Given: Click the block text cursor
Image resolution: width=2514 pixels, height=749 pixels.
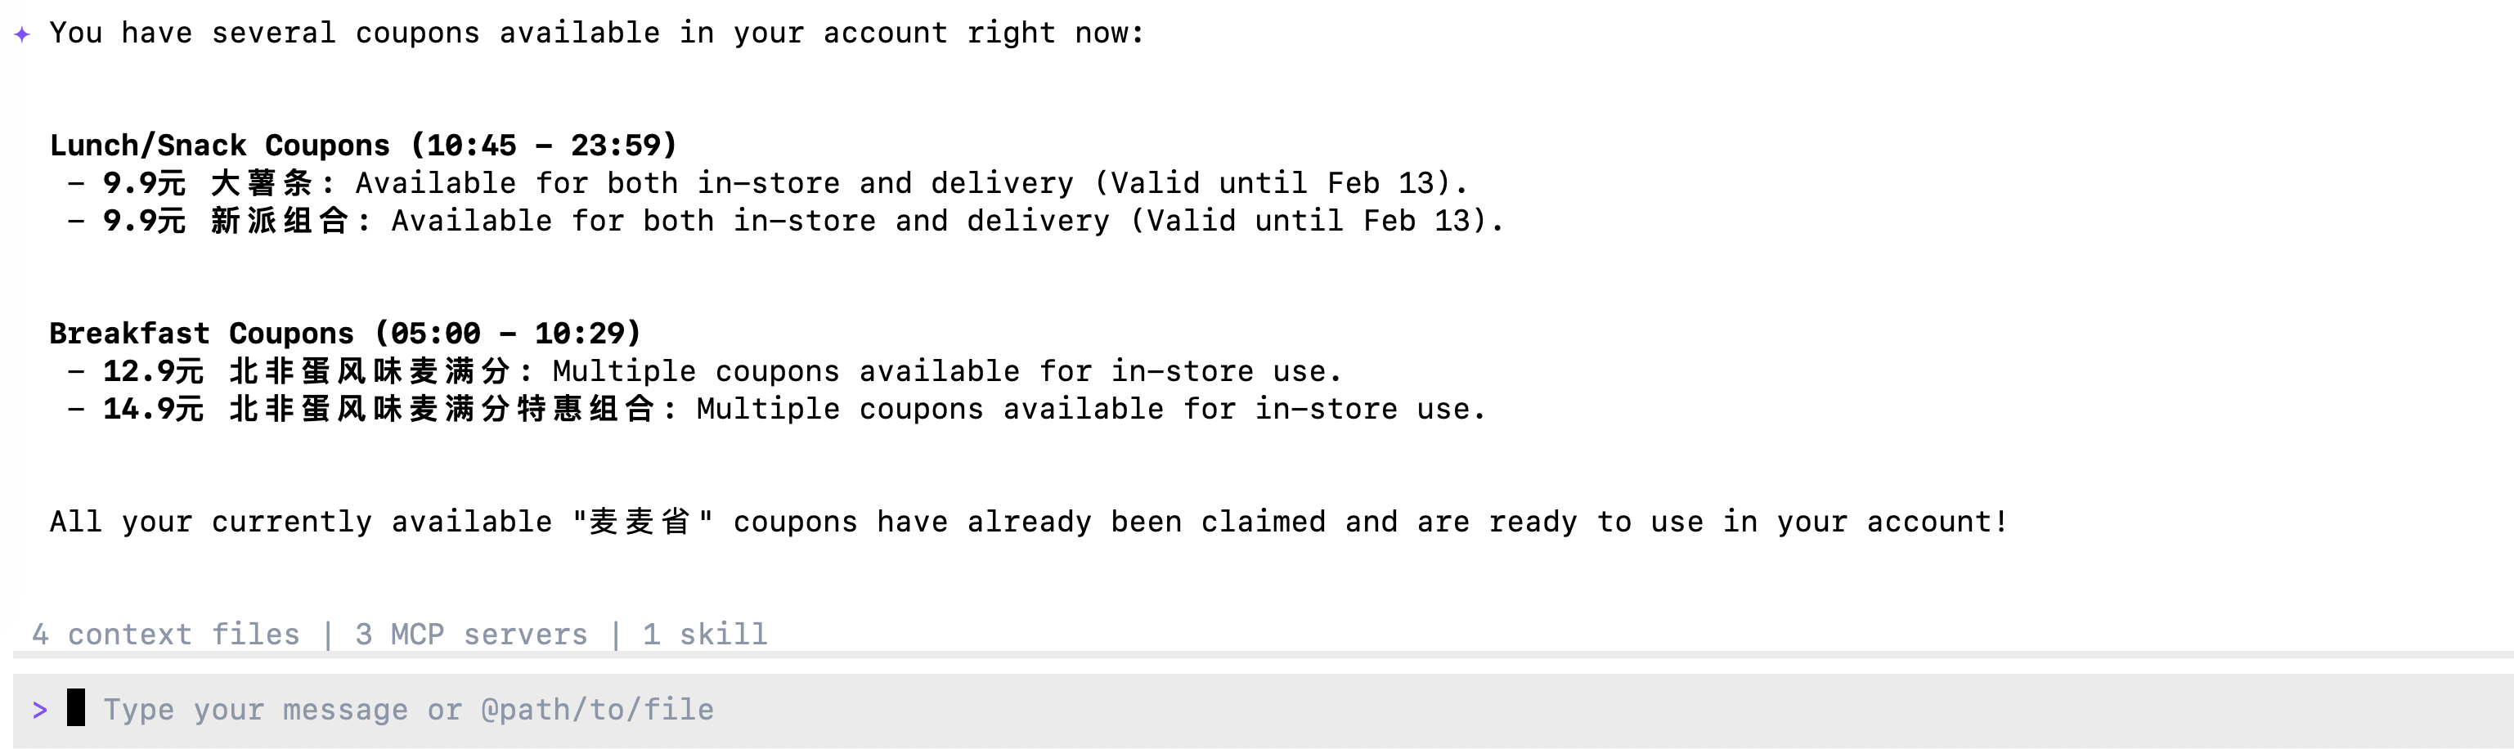Looking at the screenshot, I should click(76, 708).
